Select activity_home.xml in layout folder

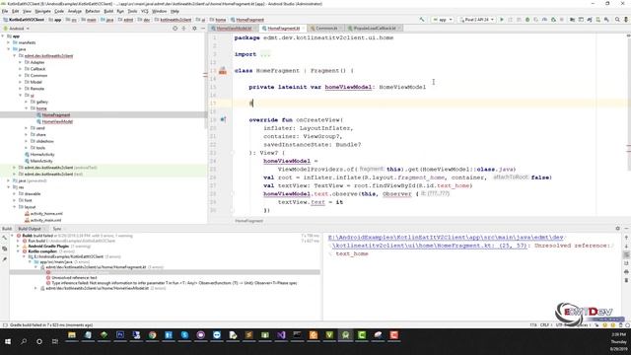click(x=46, y=213)
